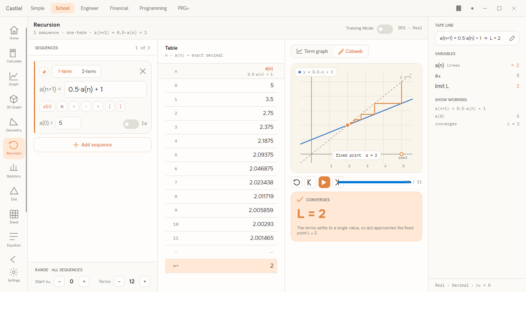Select table row n = 5 value 2.09375
This screenshot has height=314, width=526.
coord(221,155)
